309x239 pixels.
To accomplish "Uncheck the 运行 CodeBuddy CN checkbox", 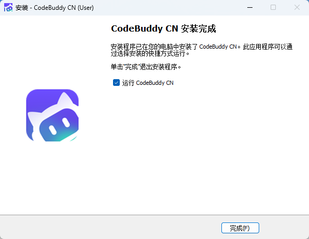I will point(116,83).
